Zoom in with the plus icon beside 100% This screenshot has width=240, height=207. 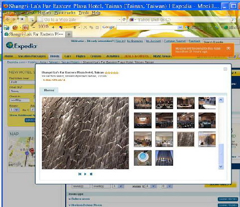pos(53,27)
